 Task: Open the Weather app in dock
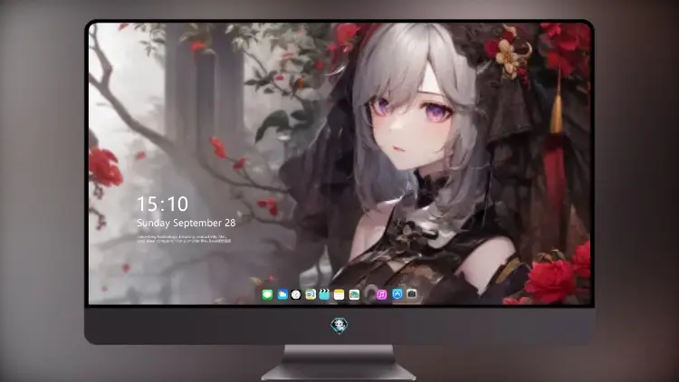coord(282,294)
